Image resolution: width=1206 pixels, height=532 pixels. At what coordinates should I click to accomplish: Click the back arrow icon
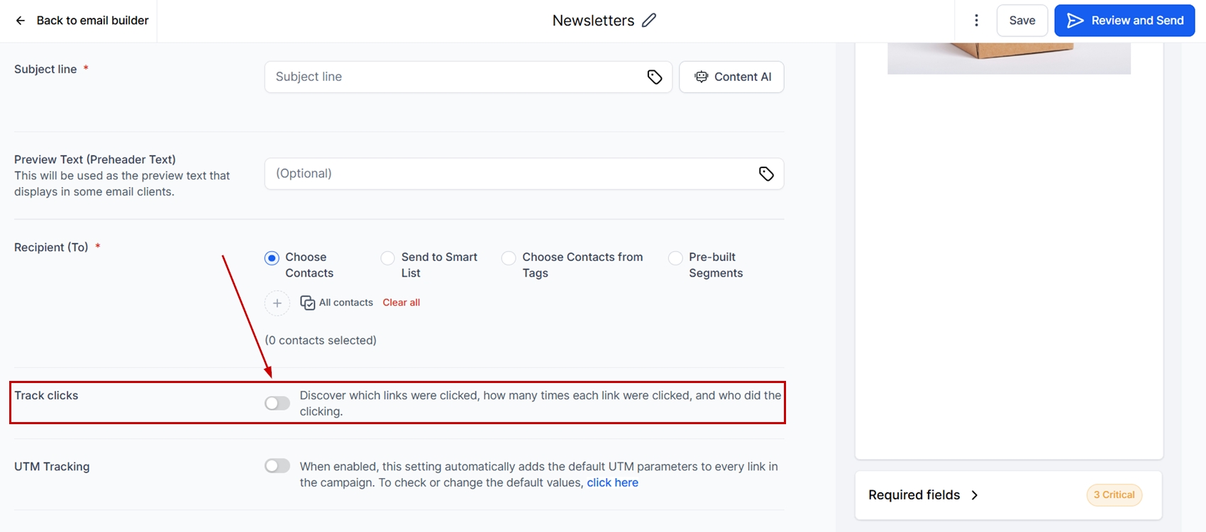[x=21, y=21]
